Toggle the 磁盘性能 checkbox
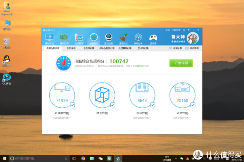Screen dimensions: 244x162 [193, 105]
